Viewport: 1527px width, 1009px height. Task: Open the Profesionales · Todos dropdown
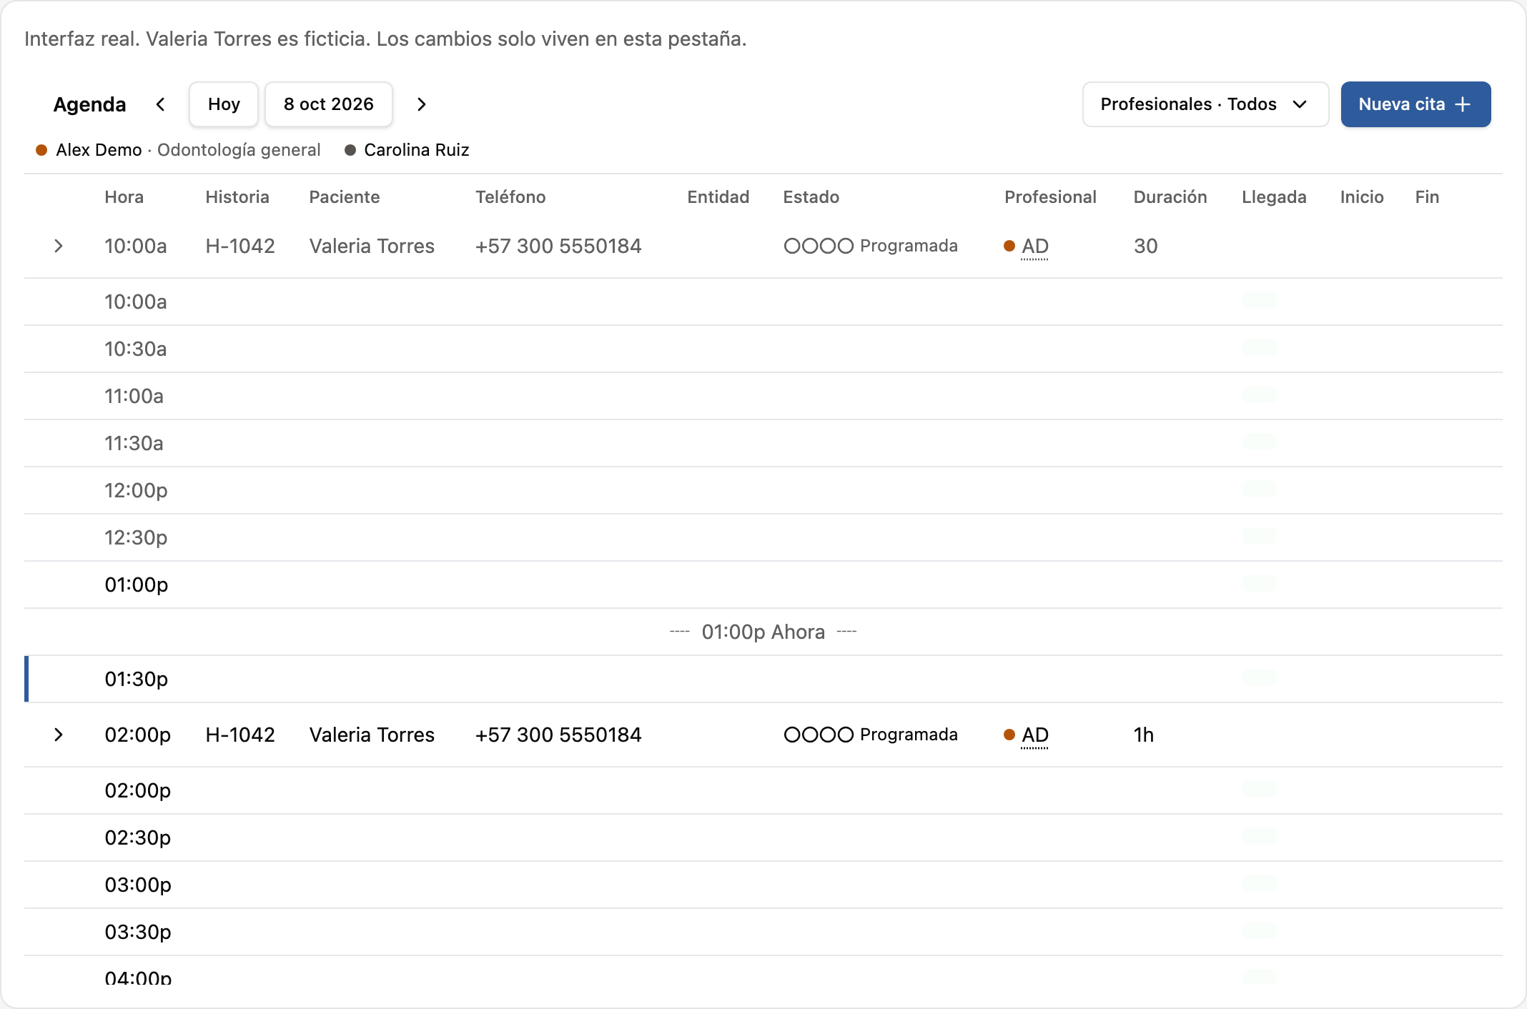[x=1205, y=104]
